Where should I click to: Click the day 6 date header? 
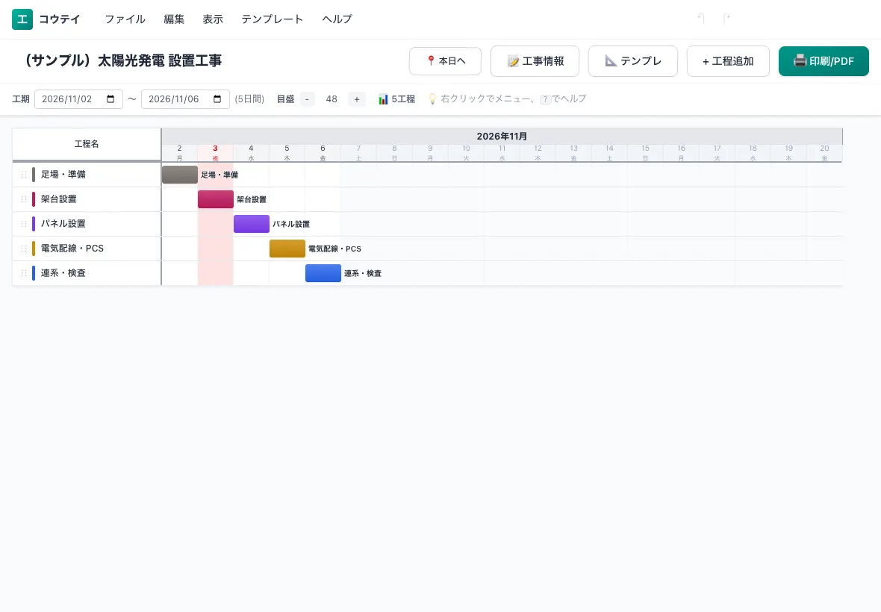tap(323, 153)
